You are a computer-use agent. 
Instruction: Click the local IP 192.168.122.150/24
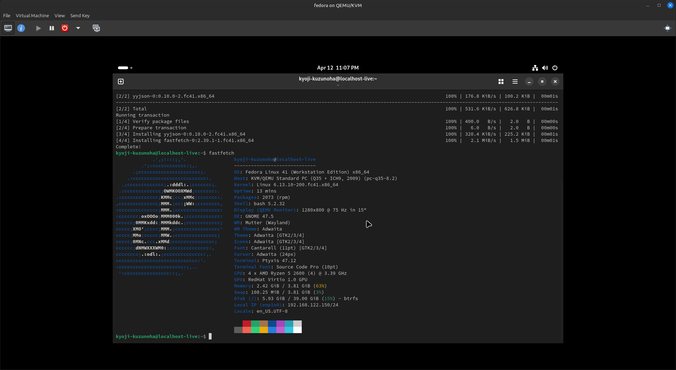click(x=313, y=305)
